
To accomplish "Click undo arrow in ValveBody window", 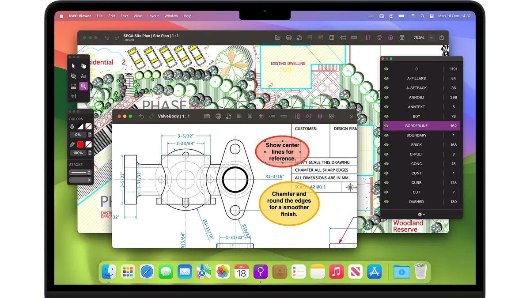I will [x=141, y=116].
